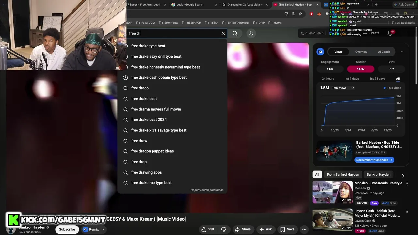
Task: Click the Create button
Action: tap(371, 33)
